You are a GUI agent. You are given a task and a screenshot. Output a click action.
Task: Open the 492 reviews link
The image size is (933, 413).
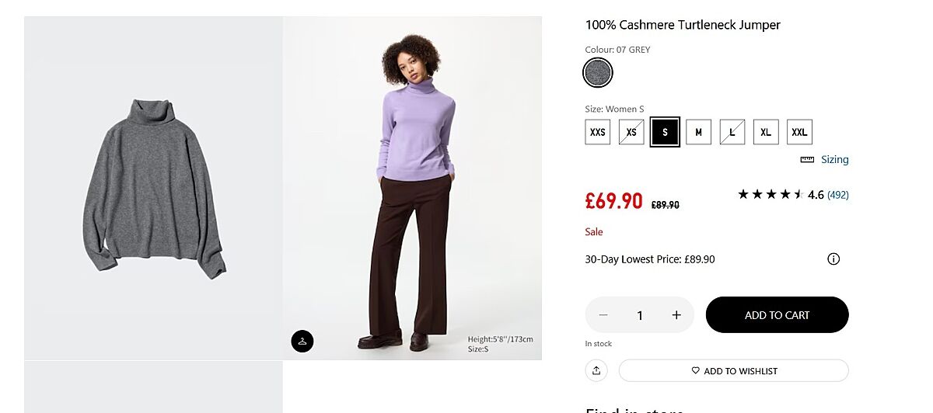pyautogui.click(x=838, y=195)
